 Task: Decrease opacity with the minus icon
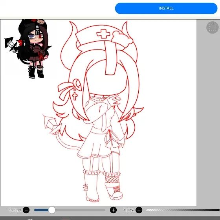click(139, 210)
